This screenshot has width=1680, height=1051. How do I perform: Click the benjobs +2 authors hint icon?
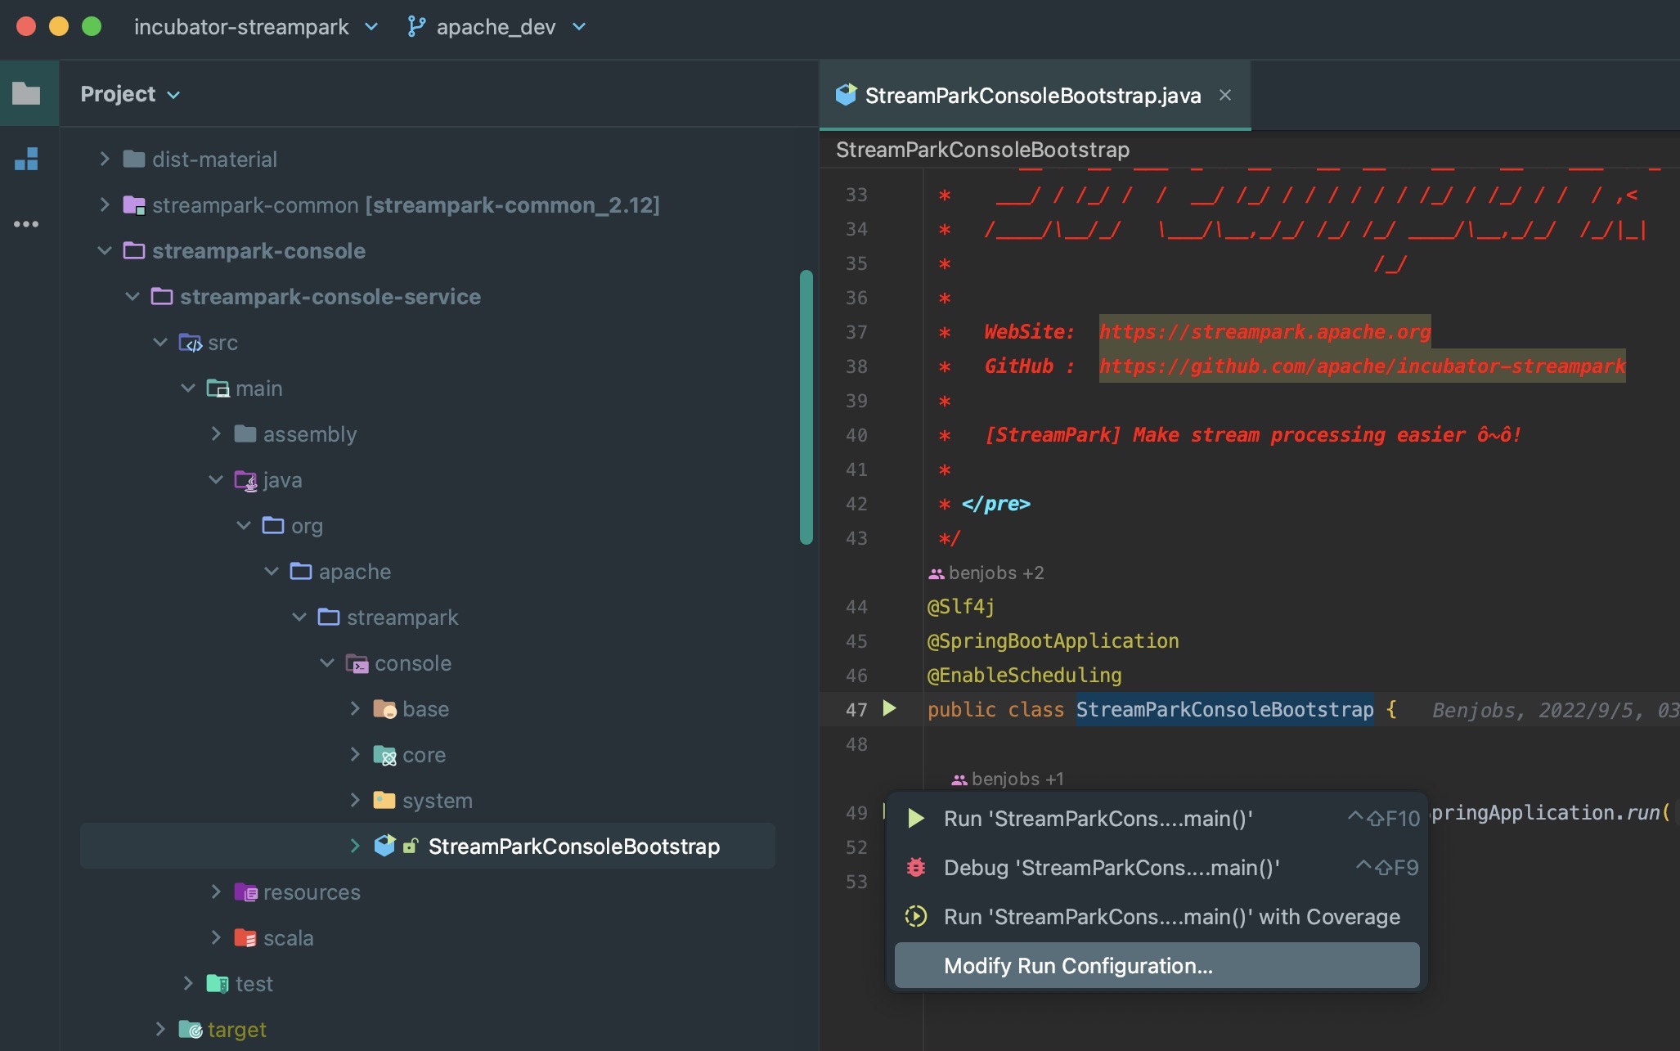pyautogui.click(x=937, y=573)
